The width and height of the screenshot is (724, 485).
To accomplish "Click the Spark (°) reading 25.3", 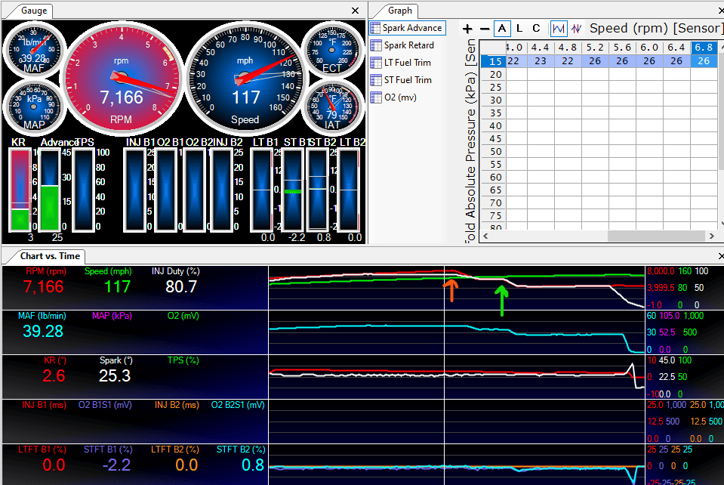I will (115, 376).
